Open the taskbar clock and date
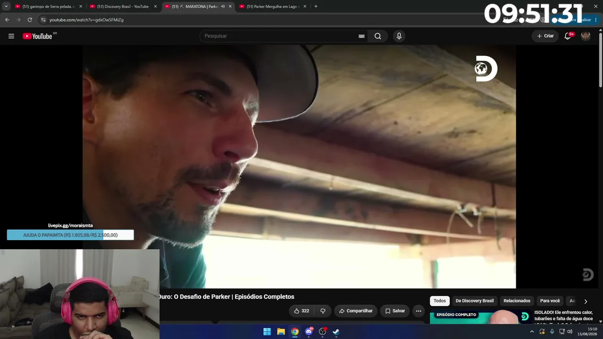603x339 pixels. coord(587,331)
